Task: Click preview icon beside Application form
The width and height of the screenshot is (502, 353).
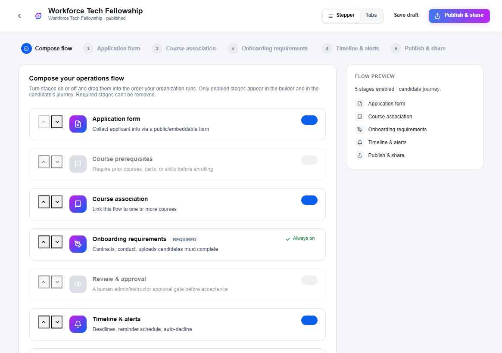Action: tap(360, 104)
